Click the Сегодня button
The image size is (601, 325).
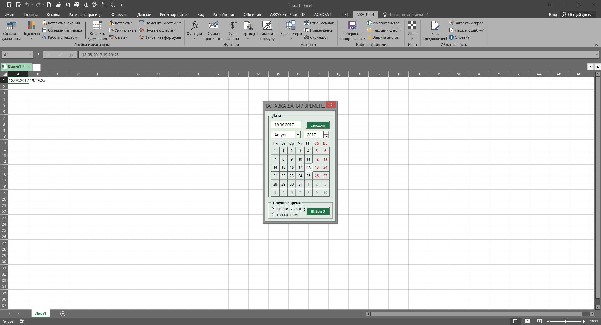tap(318, 125)
